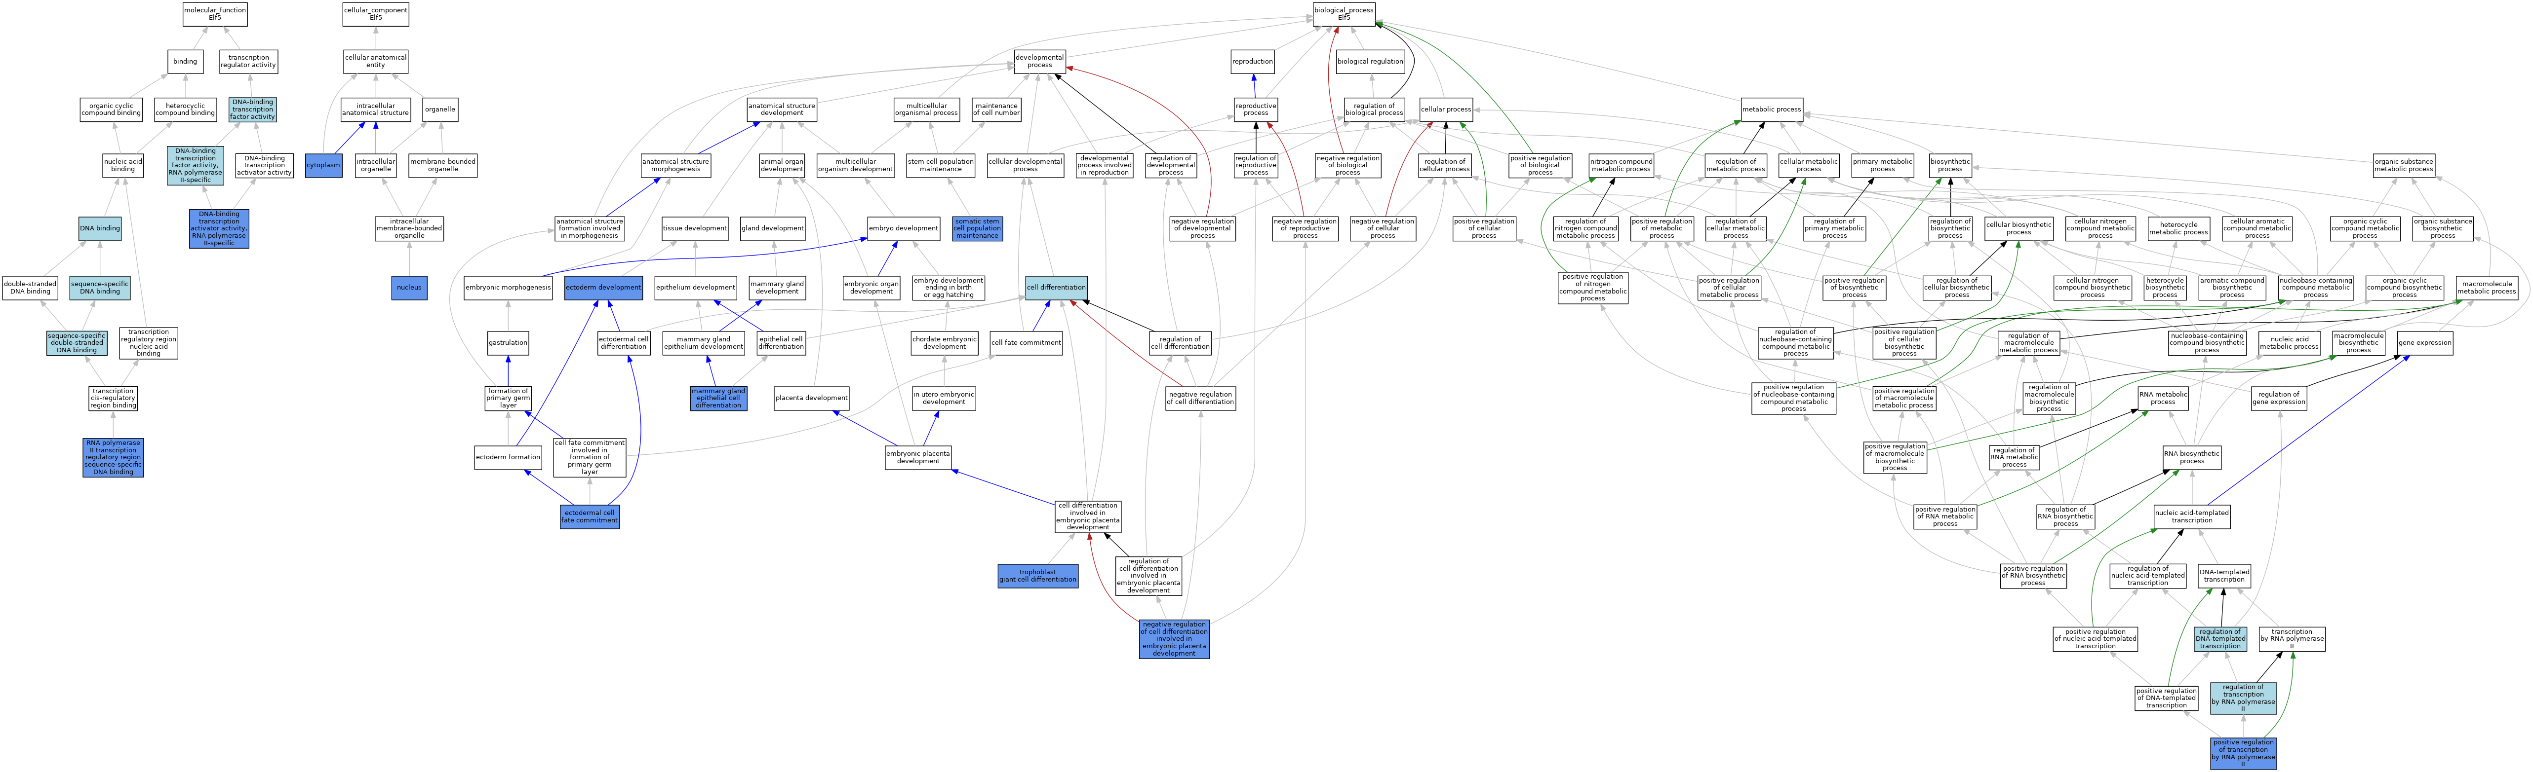Click the 'macromolecule biosynthetic process' node
This screenshot has height=772, width=2533.
pyautogui.click(x=2358, y=343)
